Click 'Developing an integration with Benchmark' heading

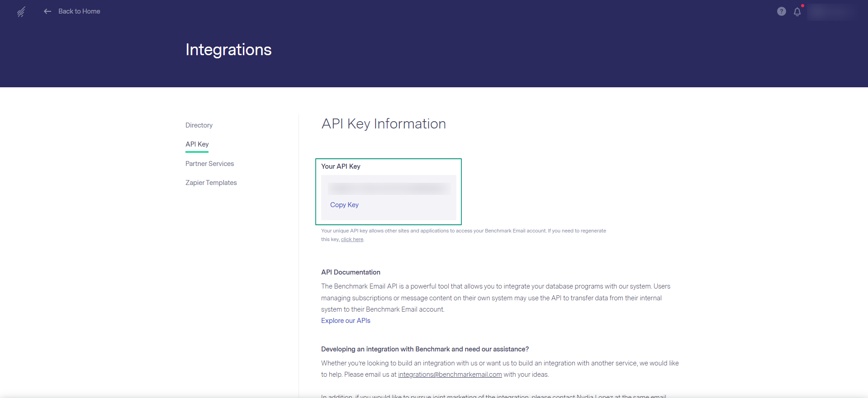tap(425, 349)
